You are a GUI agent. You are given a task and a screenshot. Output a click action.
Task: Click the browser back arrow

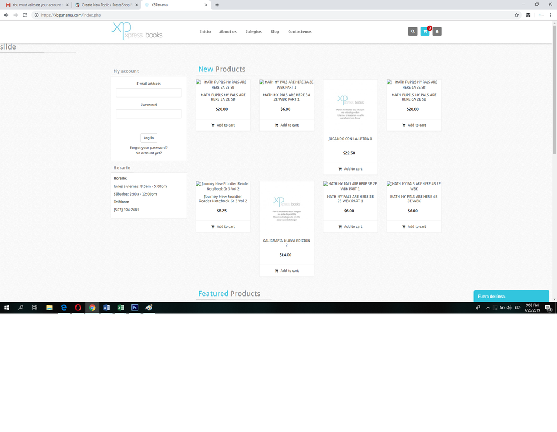[x=6, y=16]
